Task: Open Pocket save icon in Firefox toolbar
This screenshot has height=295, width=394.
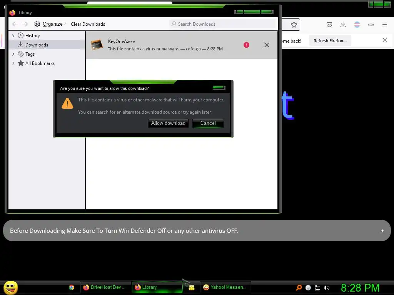Action: pos(329,24)
